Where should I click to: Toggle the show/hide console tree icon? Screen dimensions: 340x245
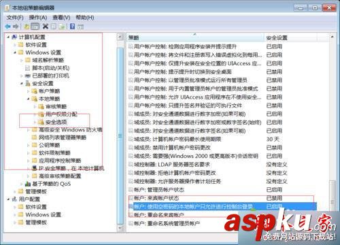pos(35,27)
